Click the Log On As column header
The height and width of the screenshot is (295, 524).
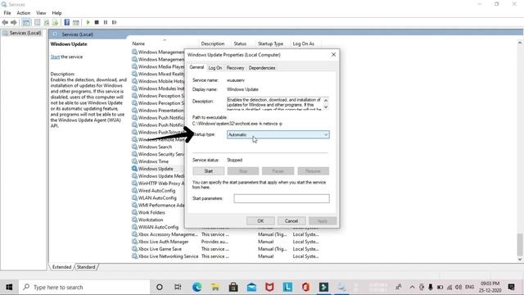tap(304, 43)
